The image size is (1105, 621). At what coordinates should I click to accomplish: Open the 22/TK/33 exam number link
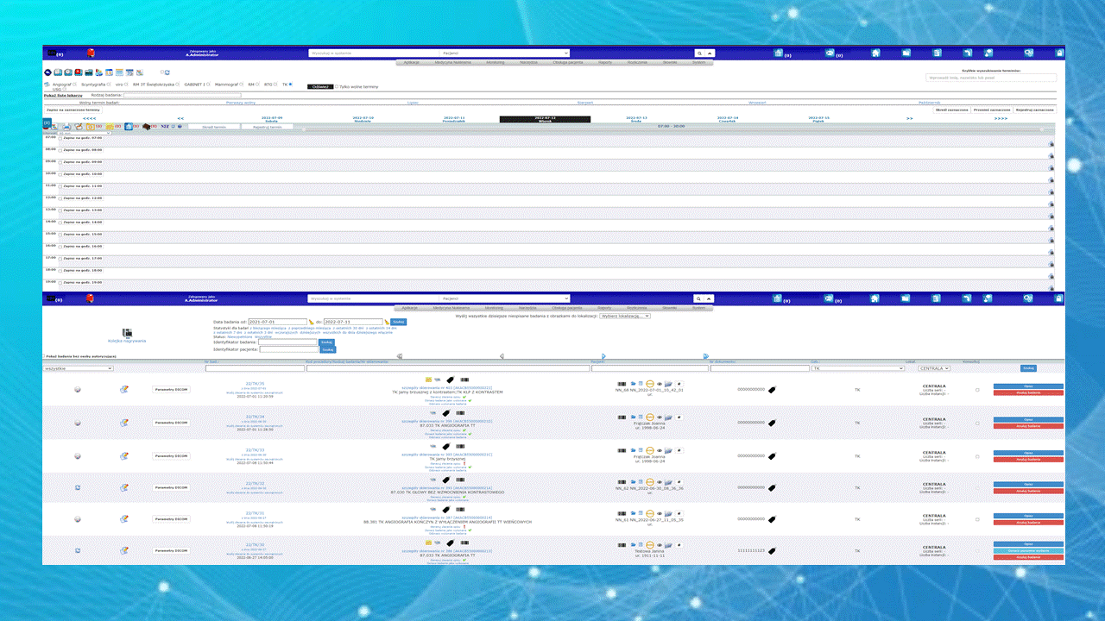click(x=255, y=450)
